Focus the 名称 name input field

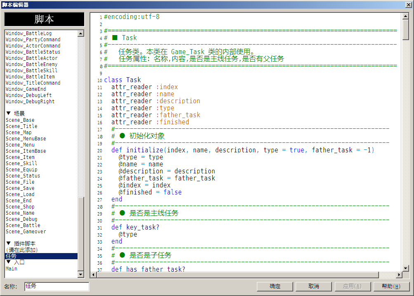pyautogui.click(x=57, y=287)
